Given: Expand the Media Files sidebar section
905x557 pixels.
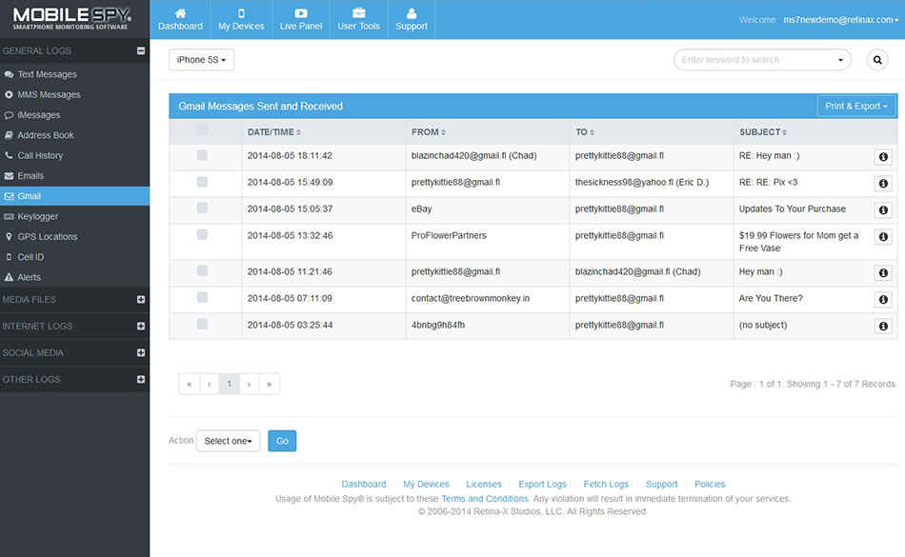Looking at the screenshot, I should [141, 299].
